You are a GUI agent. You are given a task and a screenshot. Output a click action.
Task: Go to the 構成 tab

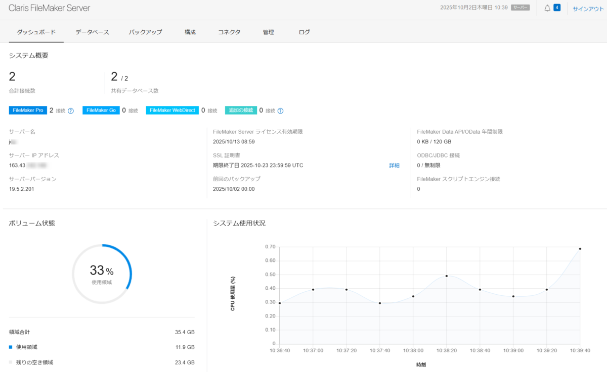click(x=190, y=32)
